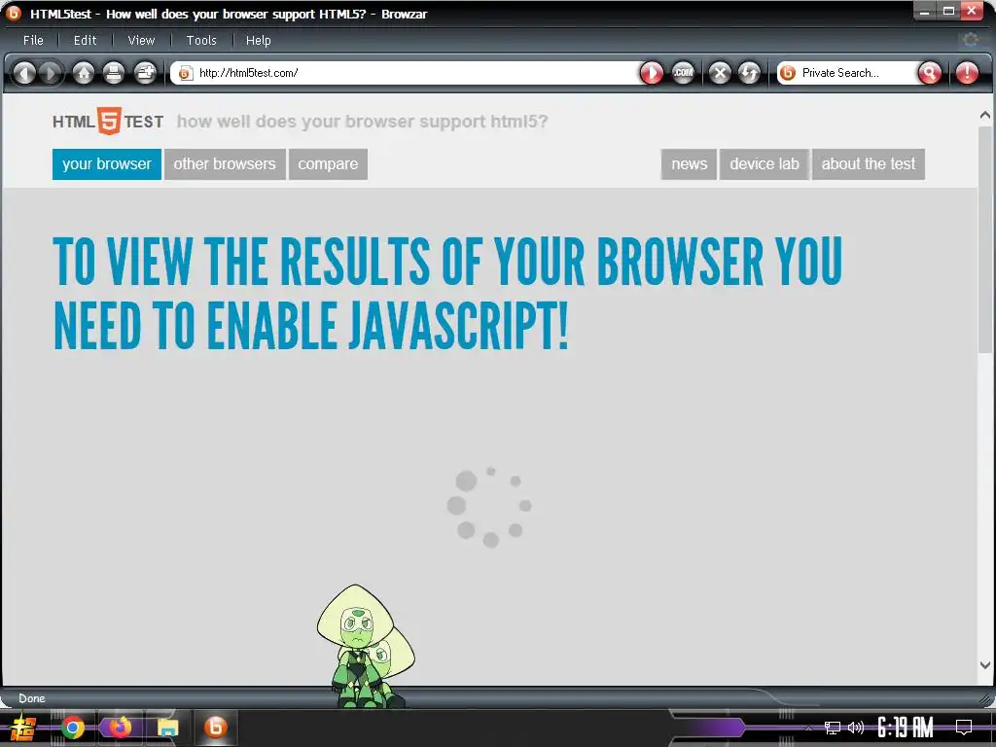Open Google Chrome from the taskbar

coord(73,728)
